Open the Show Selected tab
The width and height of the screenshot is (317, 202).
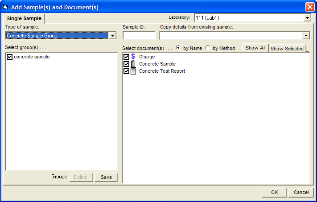point(287,49)
